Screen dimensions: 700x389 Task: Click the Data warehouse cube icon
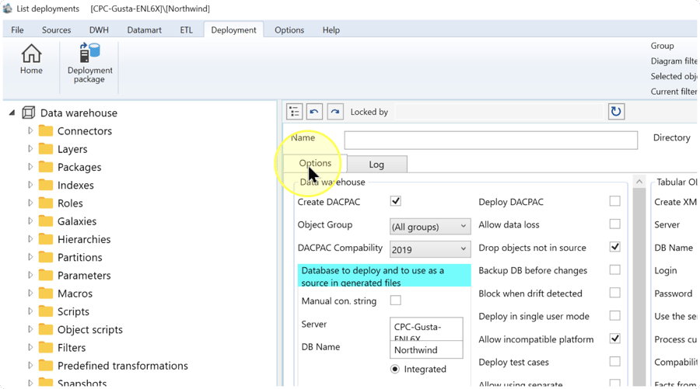pos(28,113)
